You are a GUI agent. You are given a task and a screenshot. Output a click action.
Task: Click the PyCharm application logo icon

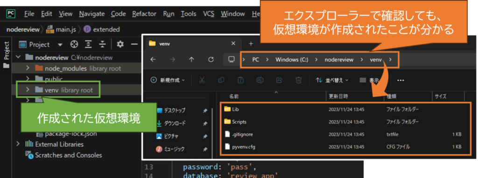coord(11,14)
